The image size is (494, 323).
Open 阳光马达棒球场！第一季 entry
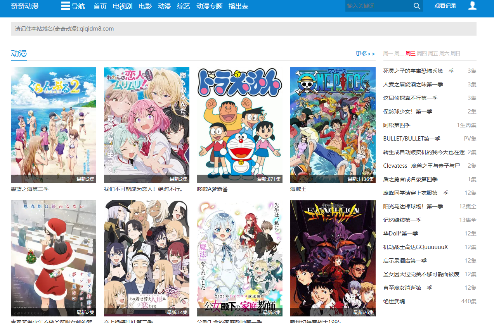point(413,206)
